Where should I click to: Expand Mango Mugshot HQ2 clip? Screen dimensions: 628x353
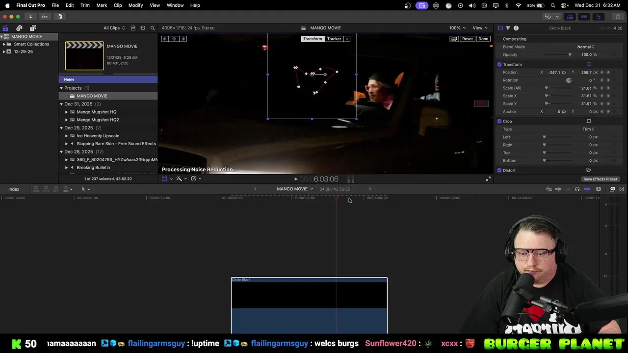[66, 120]
